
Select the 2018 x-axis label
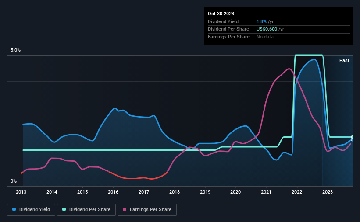(x=175, y=192)
